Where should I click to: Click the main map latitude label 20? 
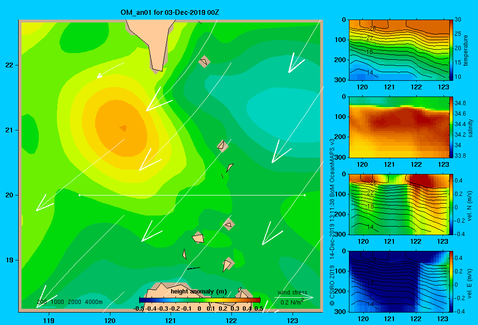tap(10, 195)
